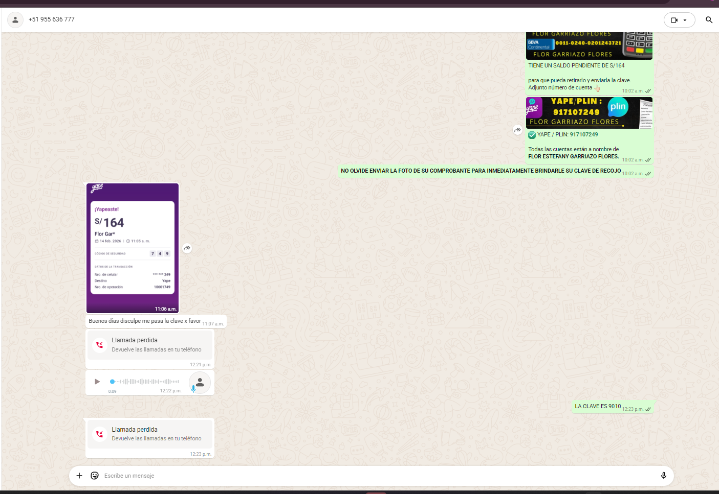Open the BBVA Continental account image

coord(589,46)
